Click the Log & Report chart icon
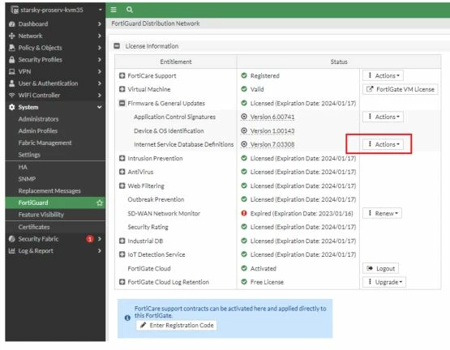The height and width of the screenshot is (350, 450). (x=12, y=250)
